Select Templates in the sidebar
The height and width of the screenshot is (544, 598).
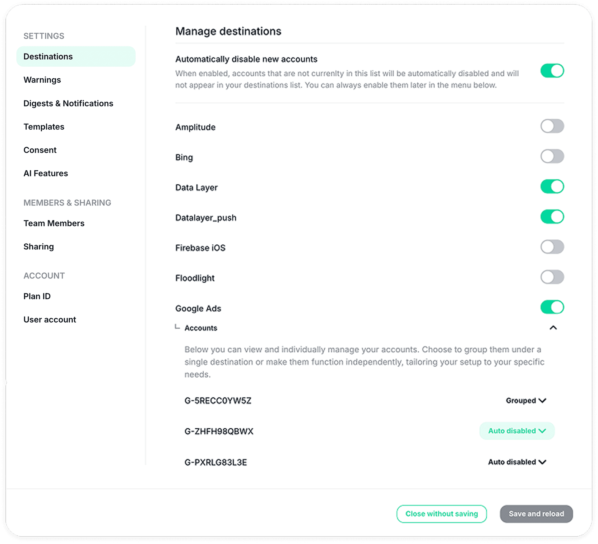point(44,127)
